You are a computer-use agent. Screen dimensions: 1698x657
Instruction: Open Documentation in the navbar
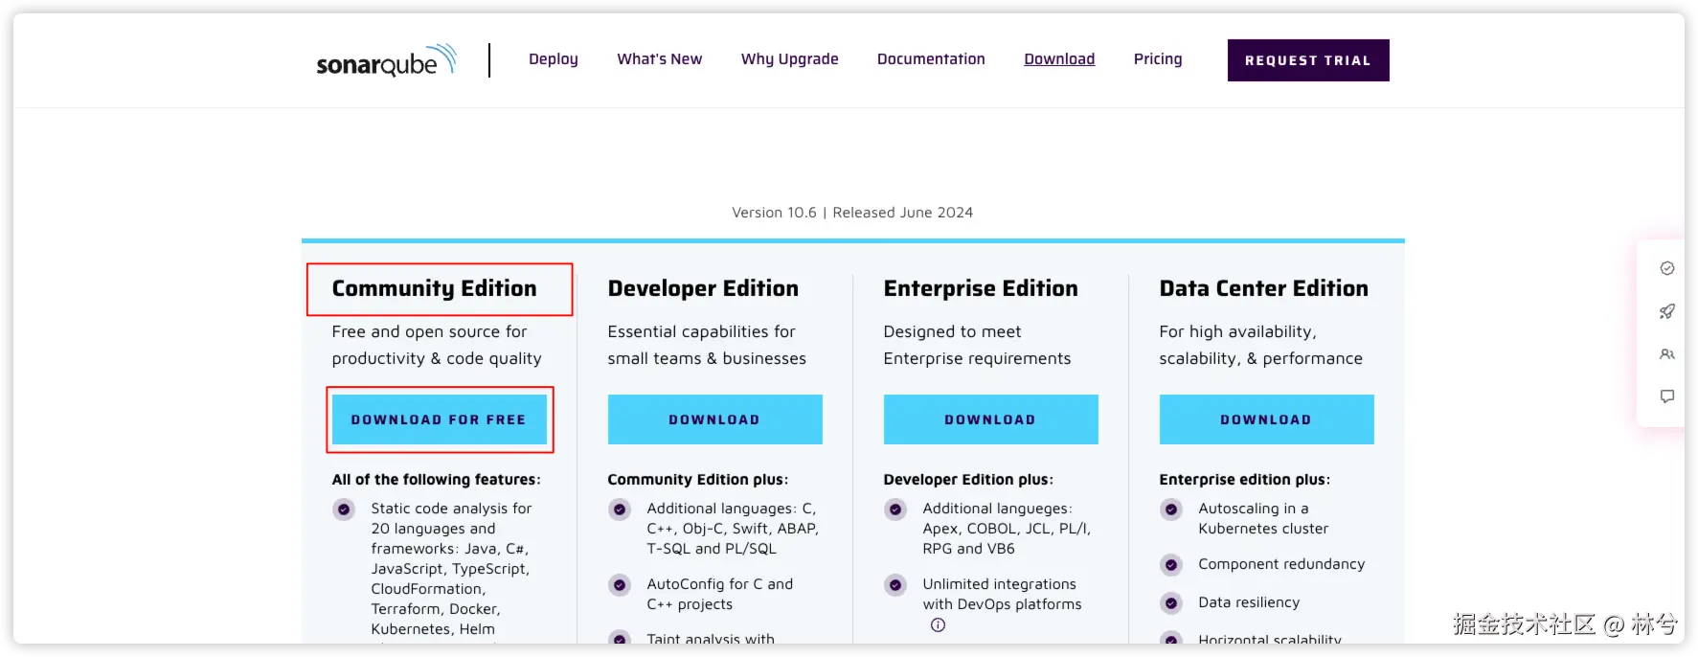point(931,59)
